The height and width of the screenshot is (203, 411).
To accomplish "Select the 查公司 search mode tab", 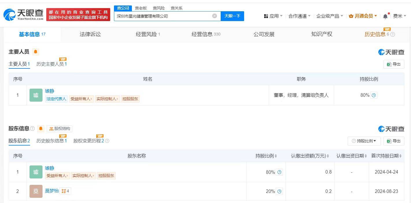I will (x=123, y=8).
